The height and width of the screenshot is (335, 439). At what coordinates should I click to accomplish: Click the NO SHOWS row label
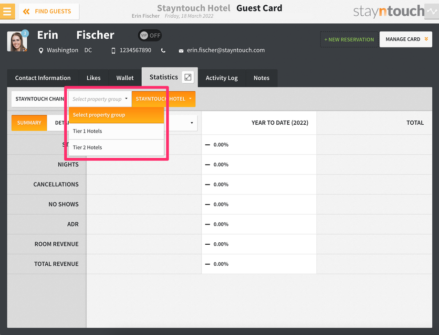(63, 205)
